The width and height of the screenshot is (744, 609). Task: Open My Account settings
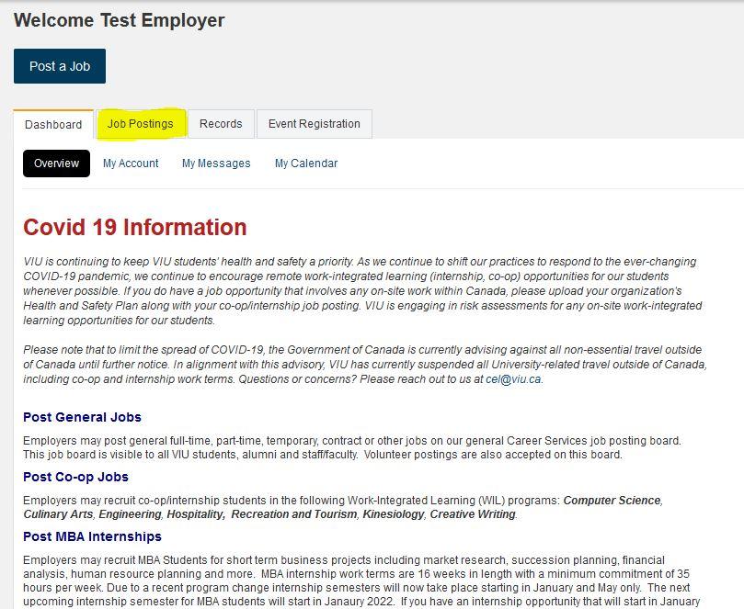(130, 163)
